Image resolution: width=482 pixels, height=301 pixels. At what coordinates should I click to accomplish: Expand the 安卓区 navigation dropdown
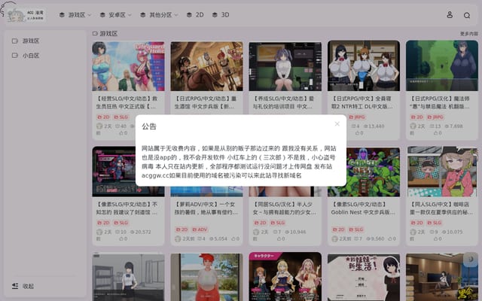[x=115, y=15]
